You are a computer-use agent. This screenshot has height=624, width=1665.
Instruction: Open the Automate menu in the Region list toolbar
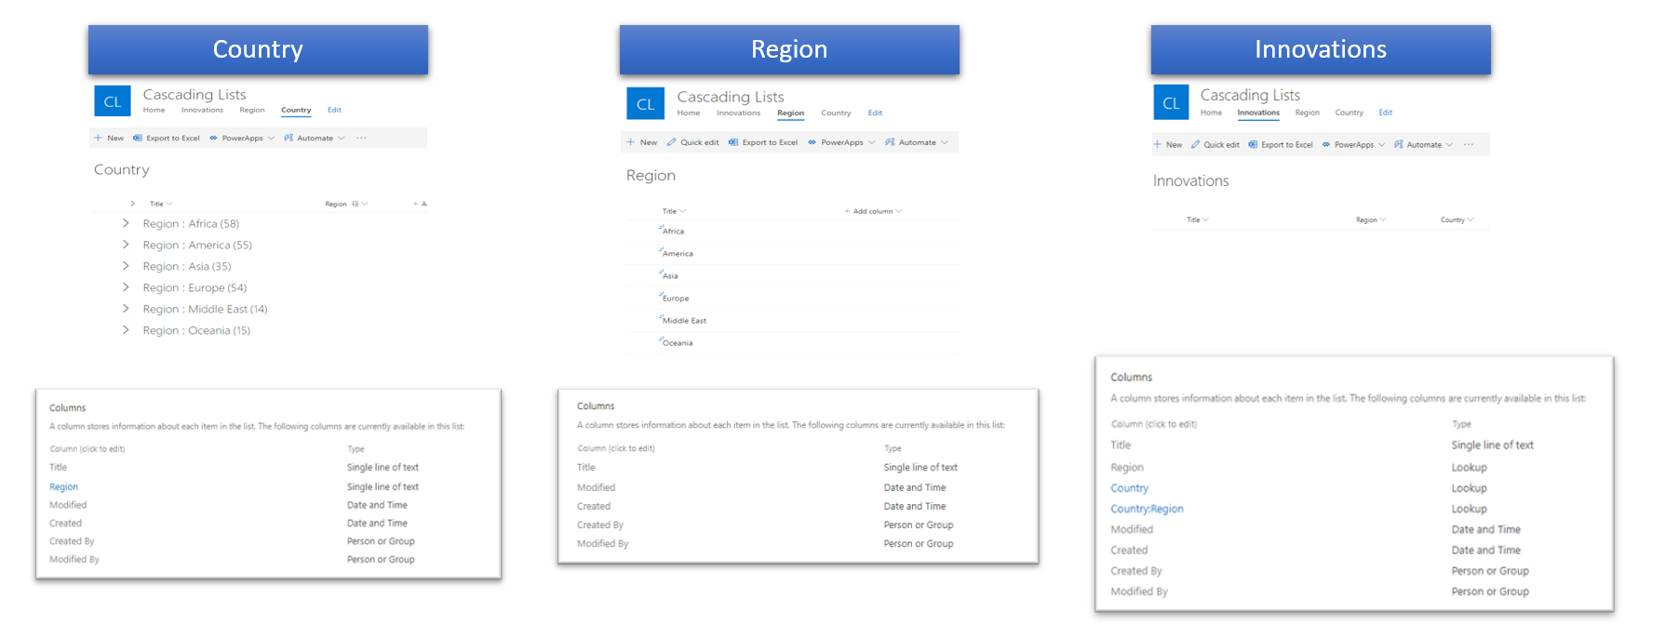pyautogui.click(x=918, y=142)
